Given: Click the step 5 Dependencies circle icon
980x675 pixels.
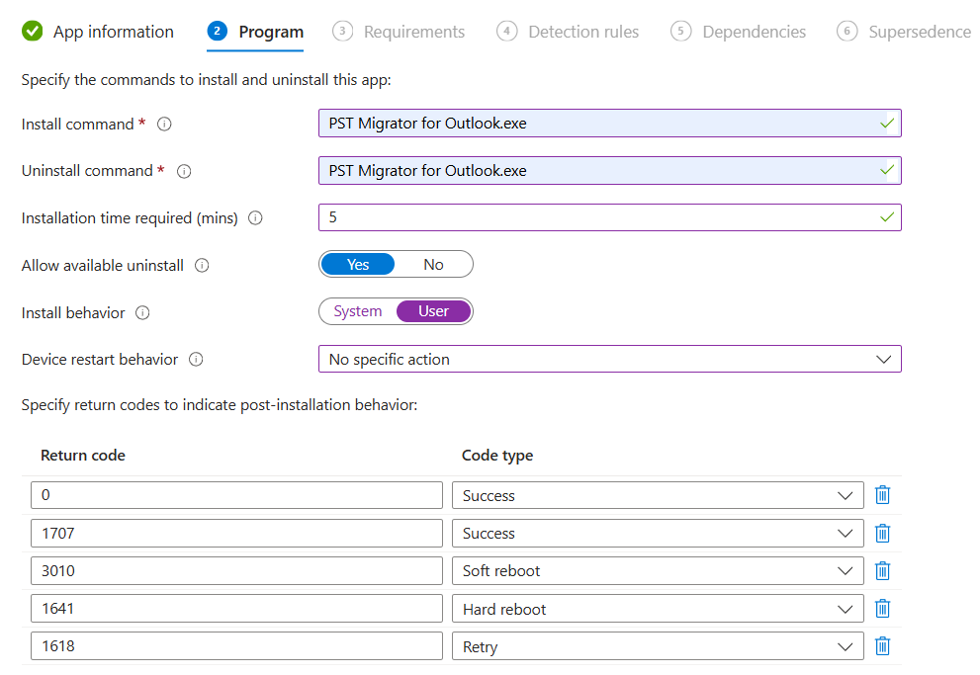Looking at the screenshot, I should [680, 31].
